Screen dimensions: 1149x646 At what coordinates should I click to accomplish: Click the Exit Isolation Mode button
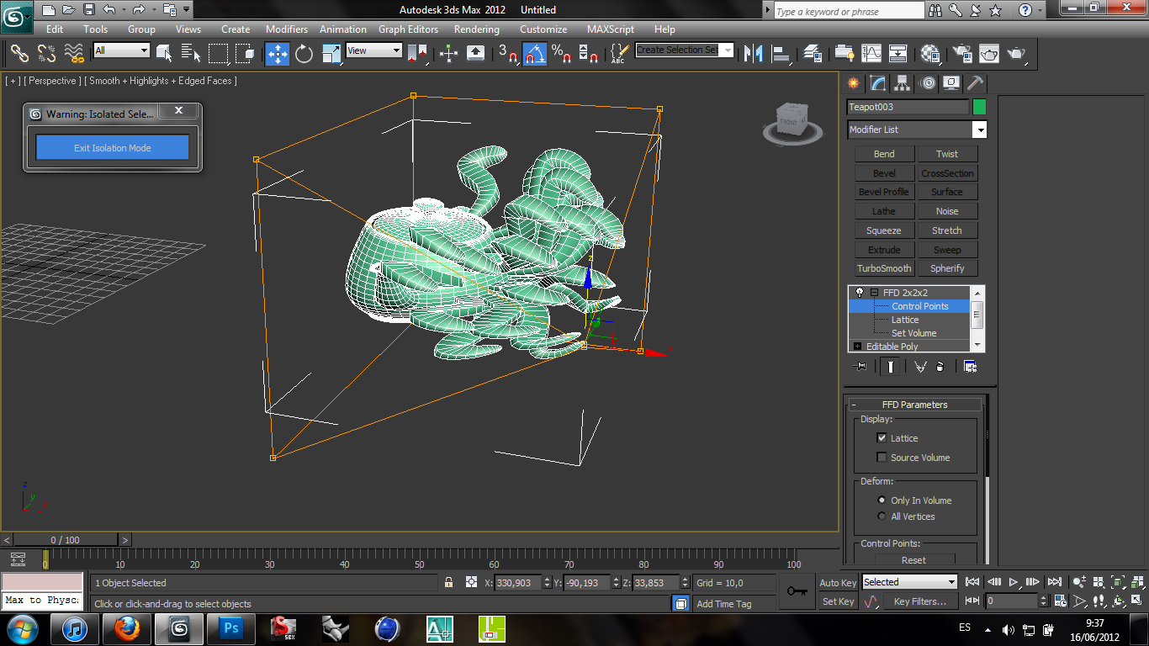click(x=112, y=148)
